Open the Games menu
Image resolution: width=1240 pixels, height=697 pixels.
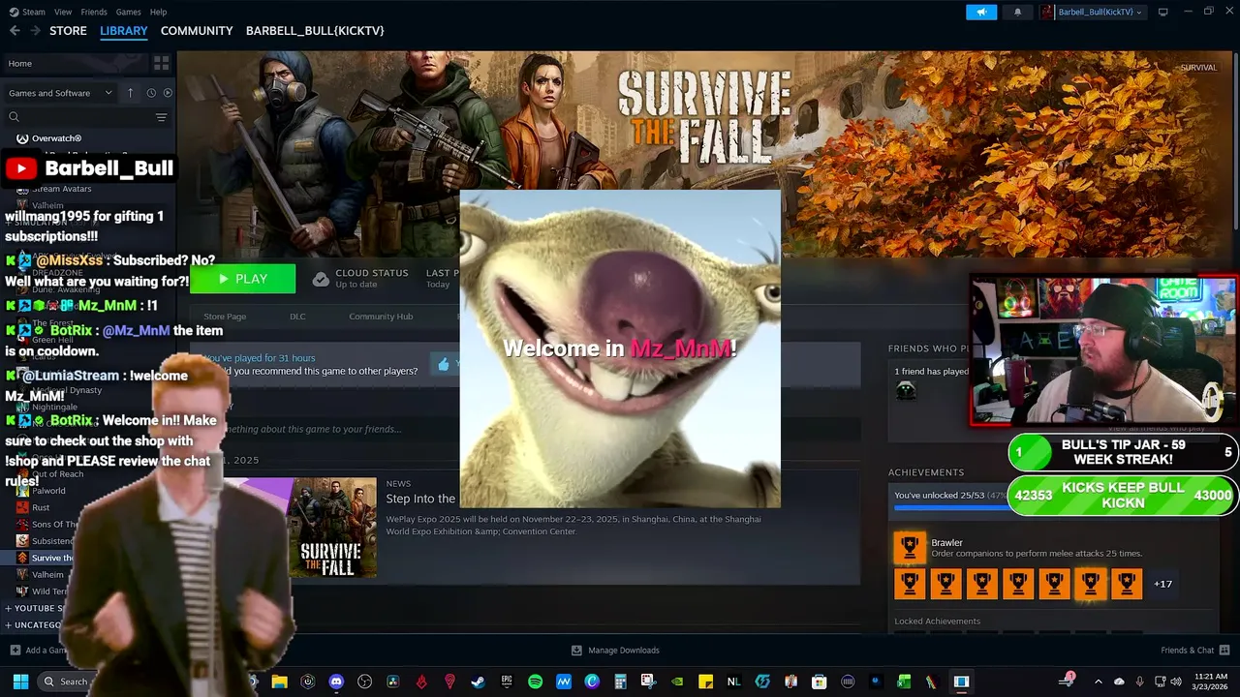coord(128,12)
